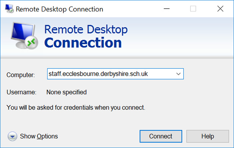Click the credentials notice message

click(76, 108)
